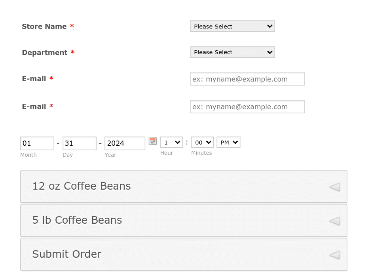Open the Department dropdown
This screenshot has width=368, height=272.
pyautogui.click(x=232, y=52)
